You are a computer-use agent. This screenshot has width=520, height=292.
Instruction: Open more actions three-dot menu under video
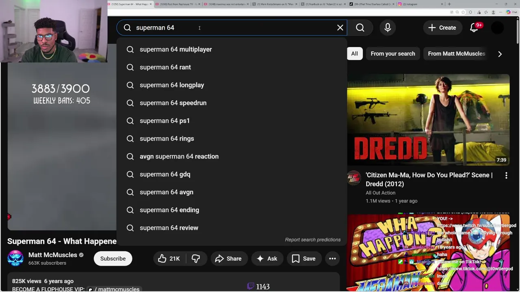[x=332, y=259]
